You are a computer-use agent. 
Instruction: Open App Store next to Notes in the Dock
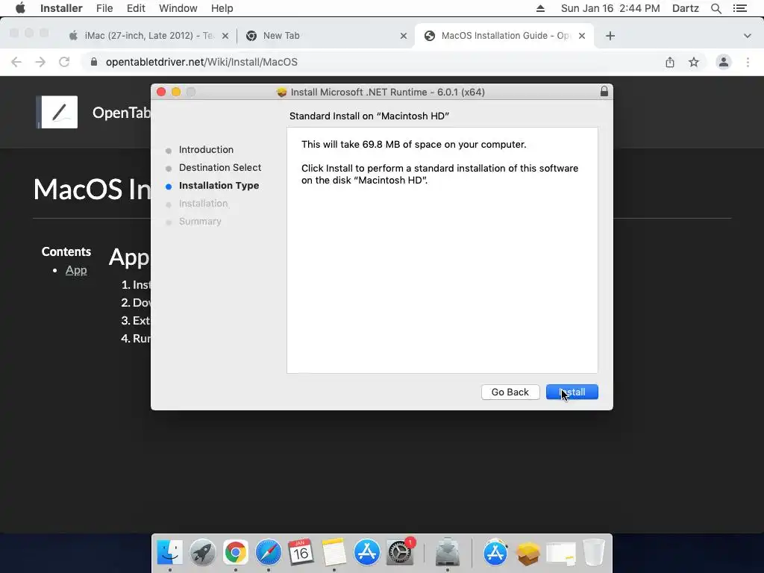pyautogui.click(x=366, y=553)
